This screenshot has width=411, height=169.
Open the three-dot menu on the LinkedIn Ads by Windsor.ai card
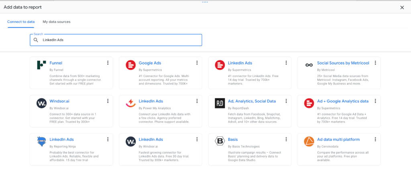point(197,139)
